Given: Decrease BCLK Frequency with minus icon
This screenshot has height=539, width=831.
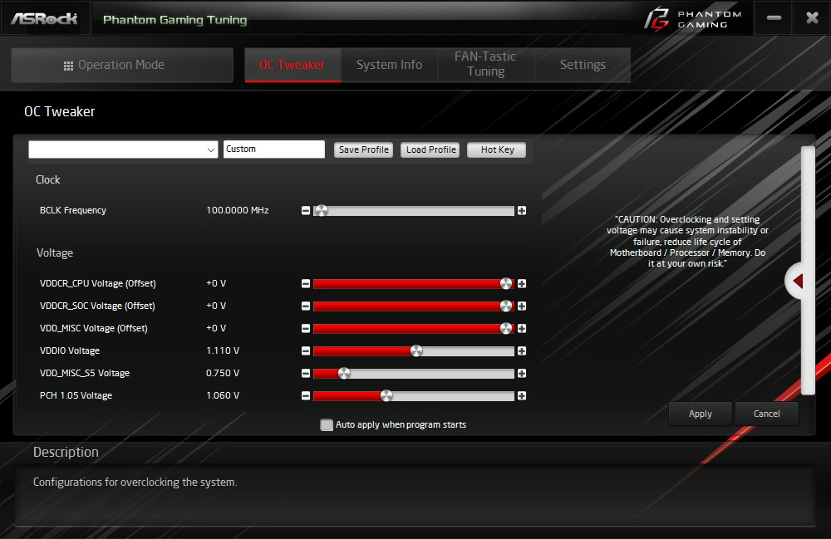Looking at the screenshot, I should 306,211.
